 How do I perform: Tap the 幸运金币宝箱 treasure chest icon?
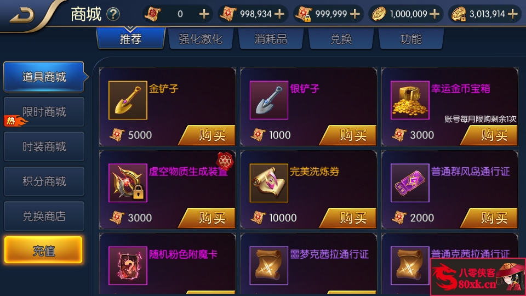pos(410,100)
